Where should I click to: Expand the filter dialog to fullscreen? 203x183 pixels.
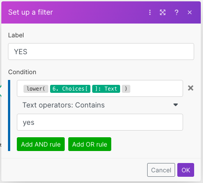(x=163, y=12)
